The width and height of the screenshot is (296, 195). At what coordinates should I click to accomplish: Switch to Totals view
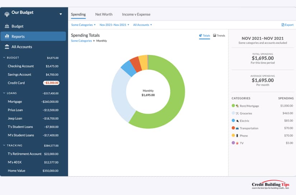205,36
